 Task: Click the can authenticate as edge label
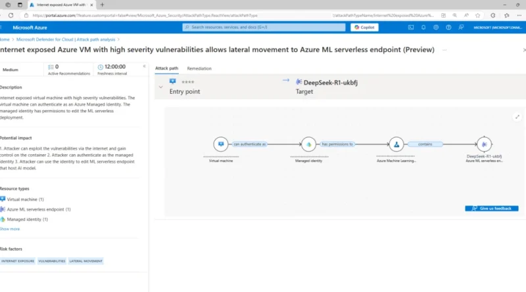(x=250, y=144)
